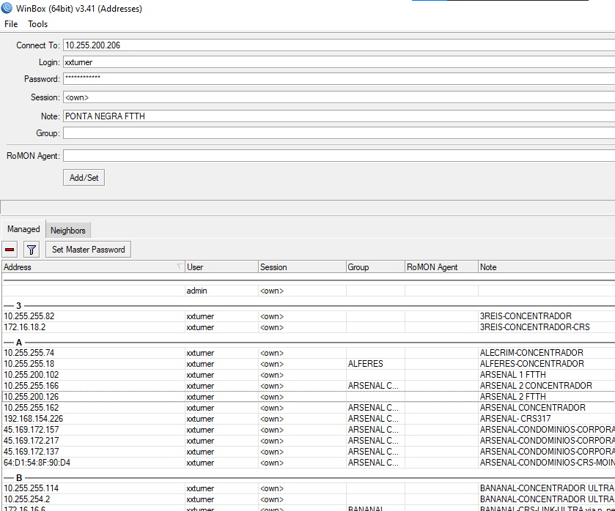
Task: Select address 172.16.18.2
Action: [25, 327]
